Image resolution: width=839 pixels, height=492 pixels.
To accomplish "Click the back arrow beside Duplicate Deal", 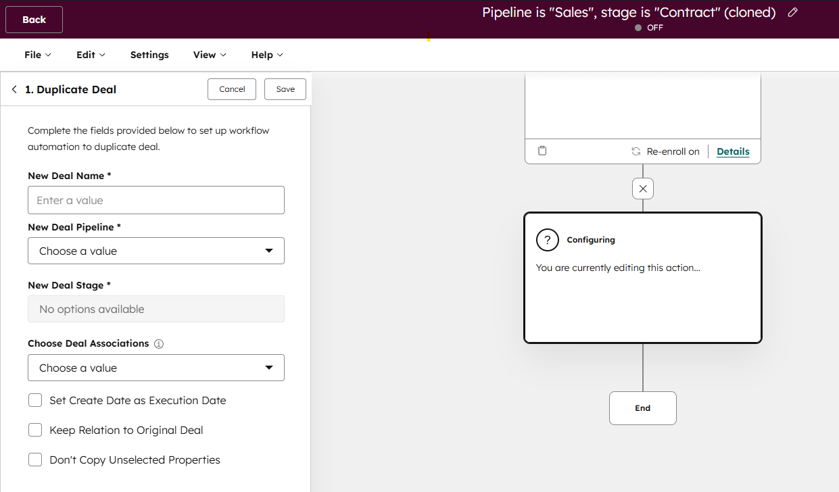I will (x=14, y=89).
